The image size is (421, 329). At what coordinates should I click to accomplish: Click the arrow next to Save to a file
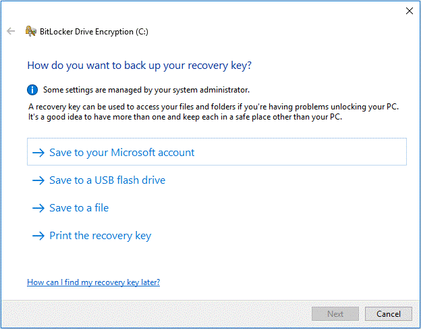point(38,208)
